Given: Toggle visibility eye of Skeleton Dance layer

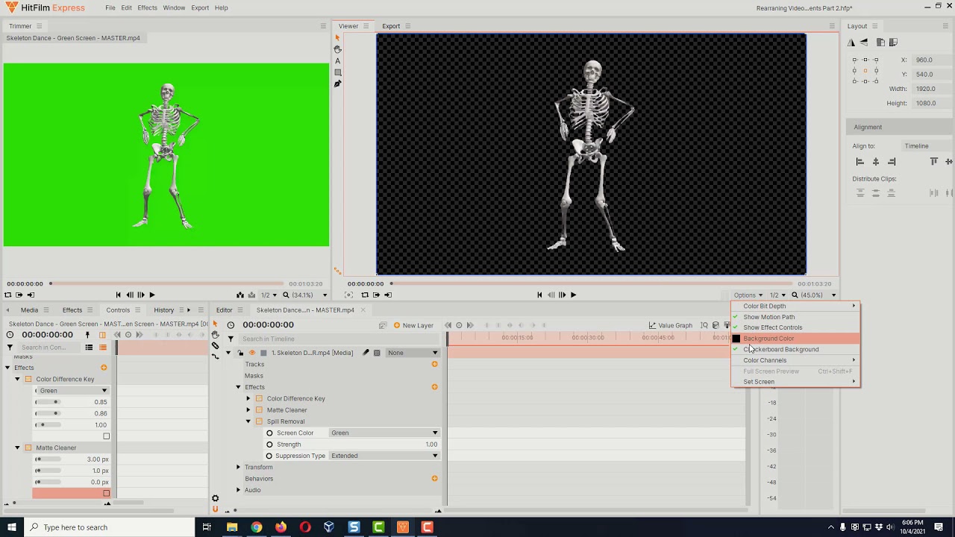Looking at the screenshot, I should (x=252, y=353).
